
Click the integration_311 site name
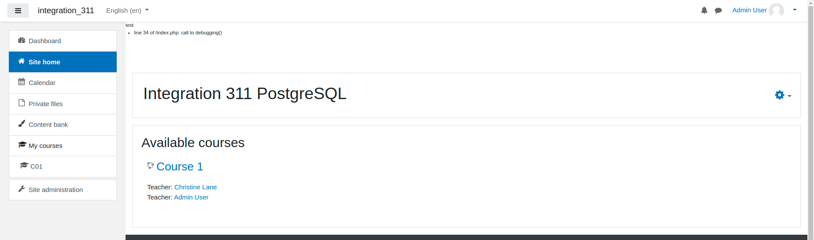point(66,11)
